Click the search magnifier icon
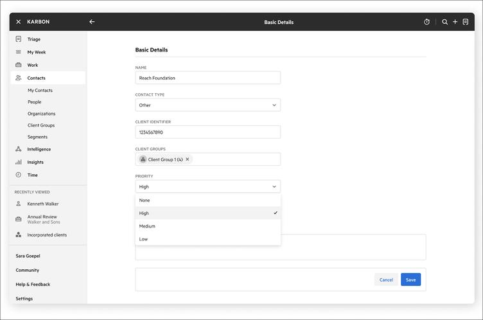Viewport: 483px width, 320px height. pyautogui.click(x=444, y=22)
